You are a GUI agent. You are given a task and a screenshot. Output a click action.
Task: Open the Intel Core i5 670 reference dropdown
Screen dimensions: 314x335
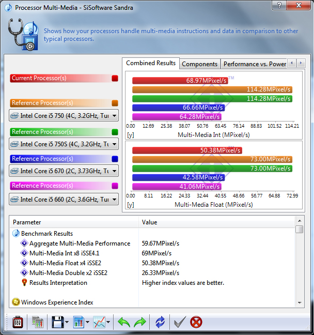click(x=64, y=171)
